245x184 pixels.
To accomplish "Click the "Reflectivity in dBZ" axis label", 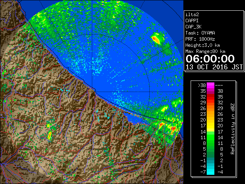I will (233, 129).
